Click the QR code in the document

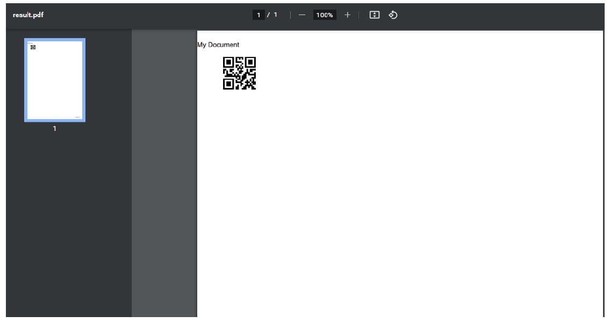click(x=240, y=73)
